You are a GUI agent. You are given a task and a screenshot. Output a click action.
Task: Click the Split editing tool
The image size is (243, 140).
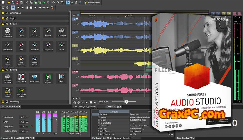click(61, 78)
